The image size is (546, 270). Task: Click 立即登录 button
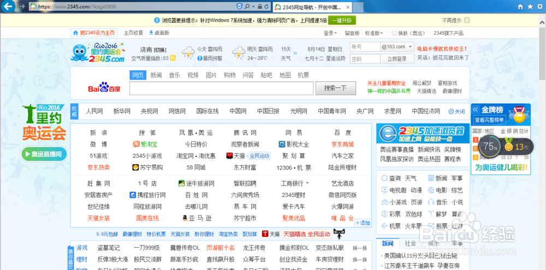click(x=397, y=59)
